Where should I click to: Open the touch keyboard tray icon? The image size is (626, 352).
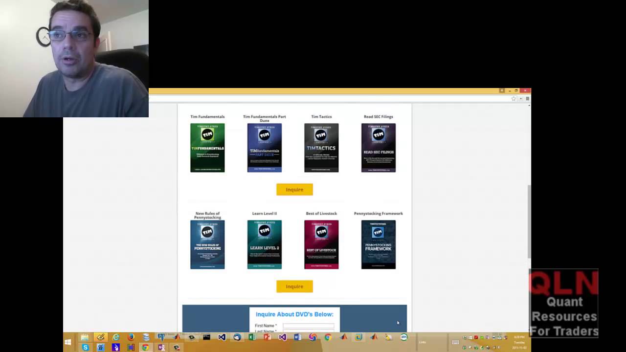coord(455,342)
